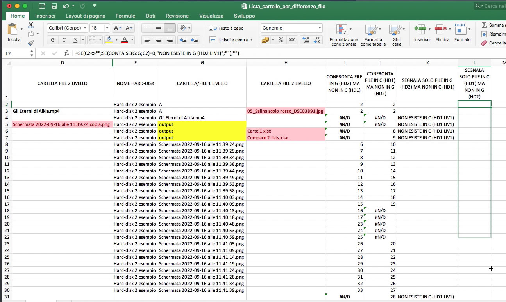Click inside the formula bar text
This screenshot has height=302, width=506.
pyautogui.click(x=157, y=53)
